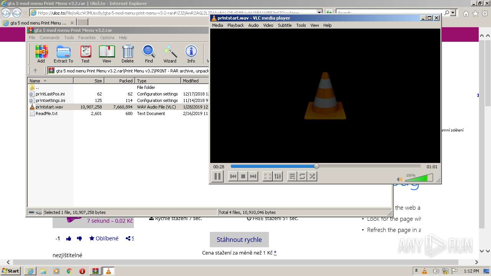491x276 pixels.
Task: Click the Stáhnout rychle button
Action: tap(239, 240)
